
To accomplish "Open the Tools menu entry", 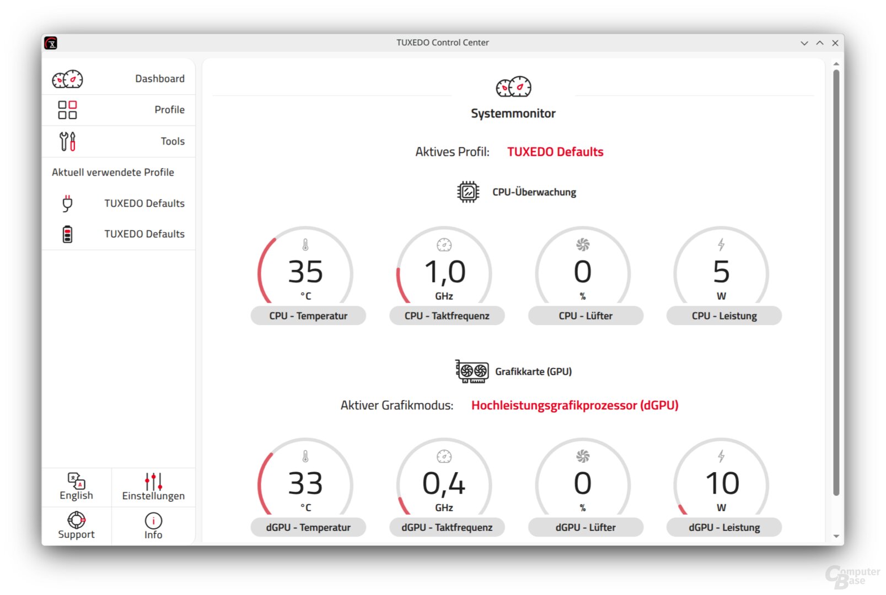I will [x=119, y=142].
